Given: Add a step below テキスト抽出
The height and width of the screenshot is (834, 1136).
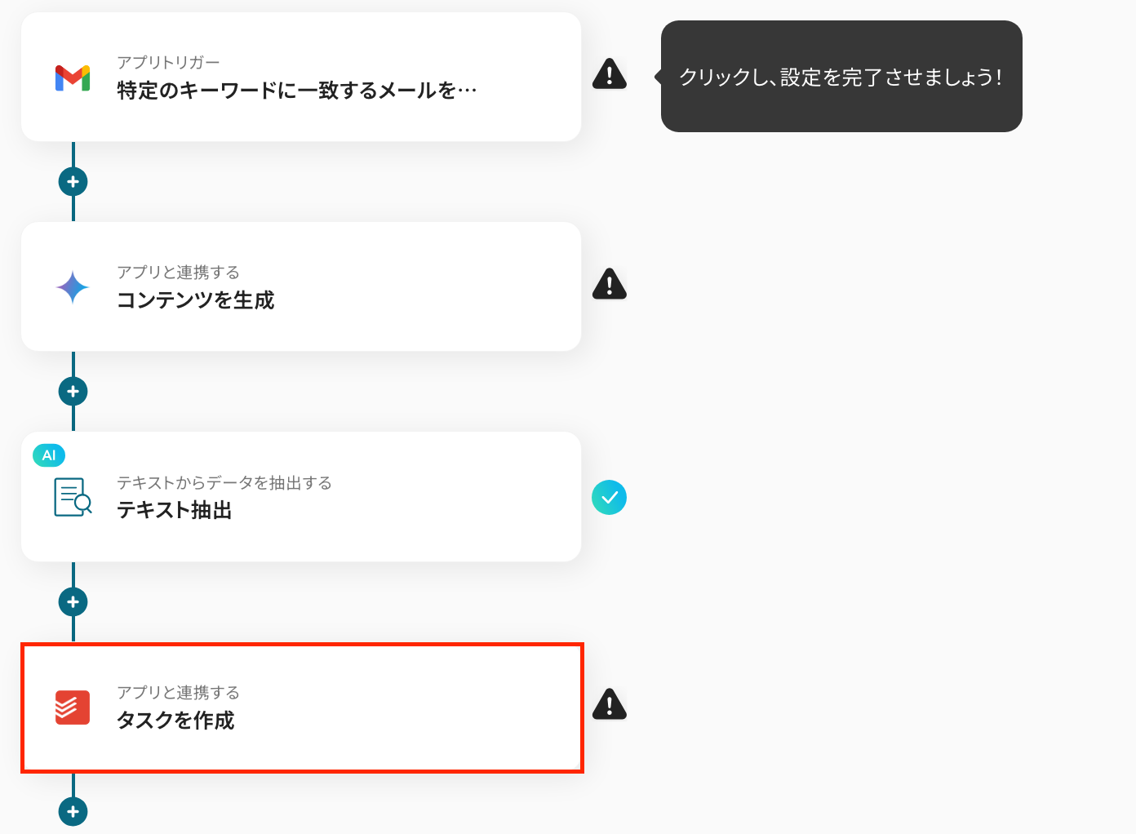Looking at the screenshot, I should point(73,602).
